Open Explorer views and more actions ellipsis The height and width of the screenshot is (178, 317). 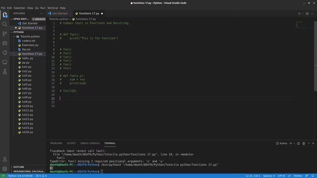pyautogui.click(x=42, y=13)
